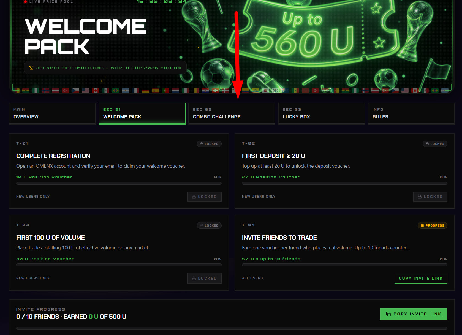
Task: Click the Locked button under First Deposit
Action: 430,197
